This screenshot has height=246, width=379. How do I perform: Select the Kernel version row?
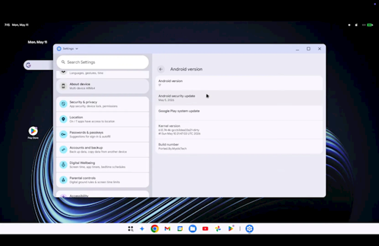[x=239, y=130]
